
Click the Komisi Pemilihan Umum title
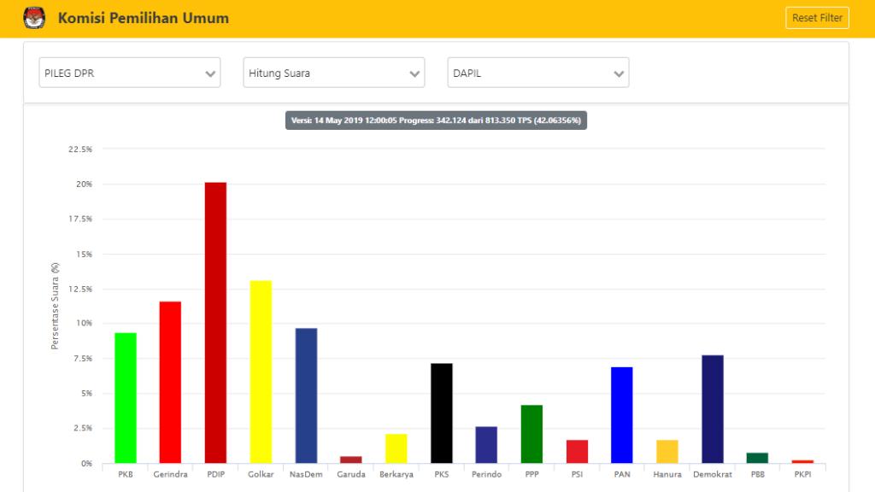click(143, 18)
